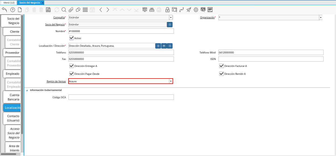
Task: Open the Región de Ventas dropdown
Action: click(171, 81)
